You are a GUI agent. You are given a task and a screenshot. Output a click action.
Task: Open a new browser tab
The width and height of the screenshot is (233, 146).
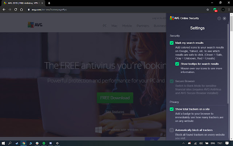[x=49, y=3]
